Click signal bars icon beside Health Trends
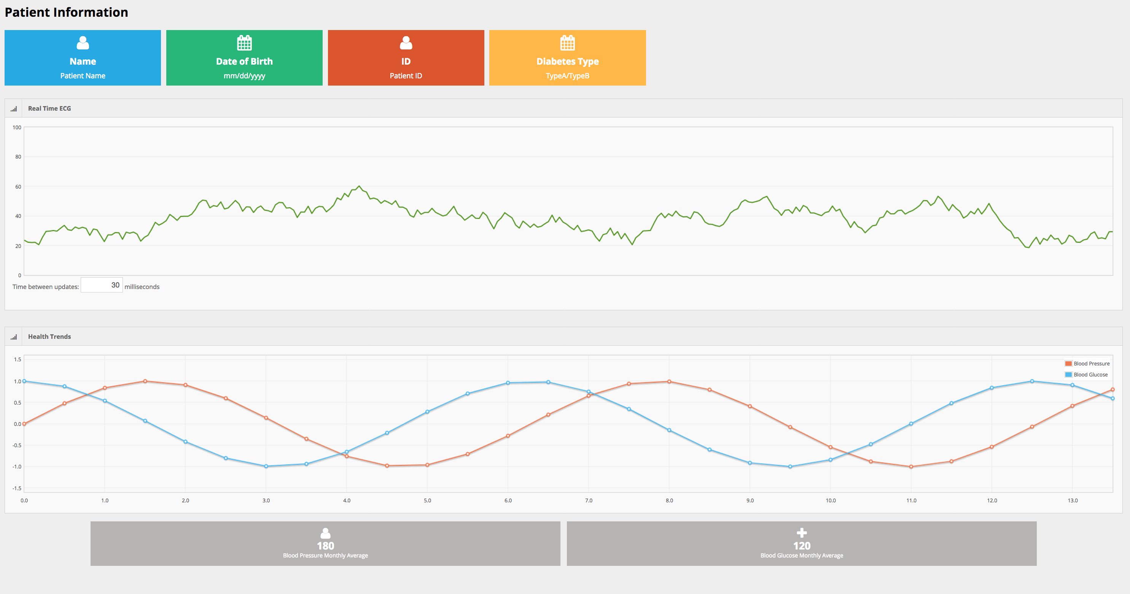 tap(14, 337)
